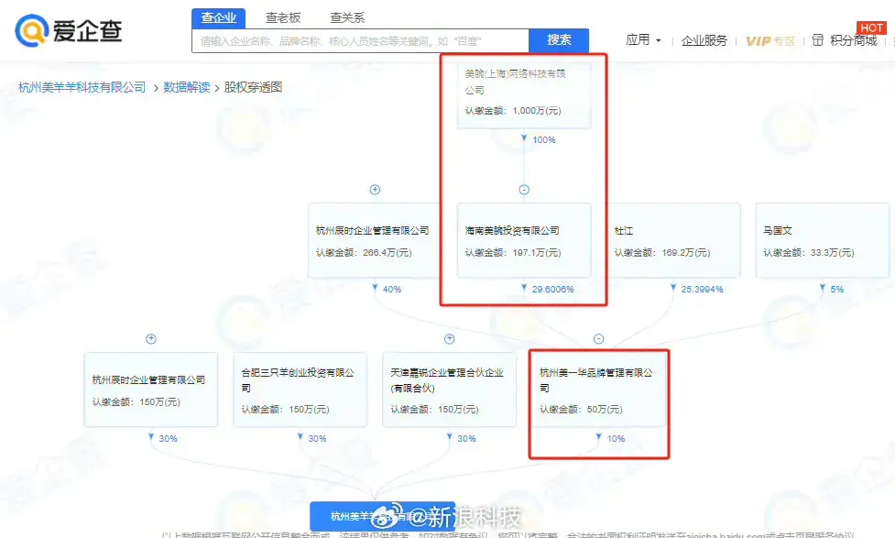Collapse the 海南美腕投资有限公司 node via minus icon
Viewport: 895px width, 538px height.
pyautogui.click(x=524, y=190)
